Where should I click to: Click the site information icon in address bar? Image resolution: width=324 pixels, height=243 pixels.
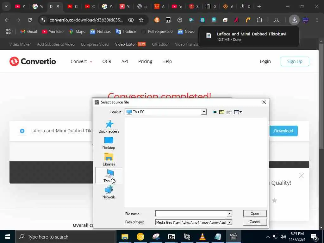tap(43, 20)
